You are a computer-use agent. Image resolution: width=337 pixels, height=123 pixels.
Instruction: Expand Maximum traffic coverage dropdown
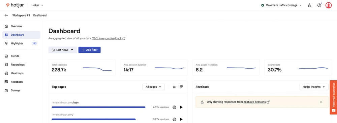coord(281,5)
